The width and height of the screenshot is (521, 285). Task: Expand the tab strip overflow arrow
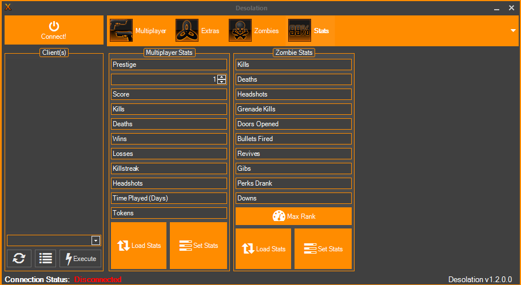[513, 31]
